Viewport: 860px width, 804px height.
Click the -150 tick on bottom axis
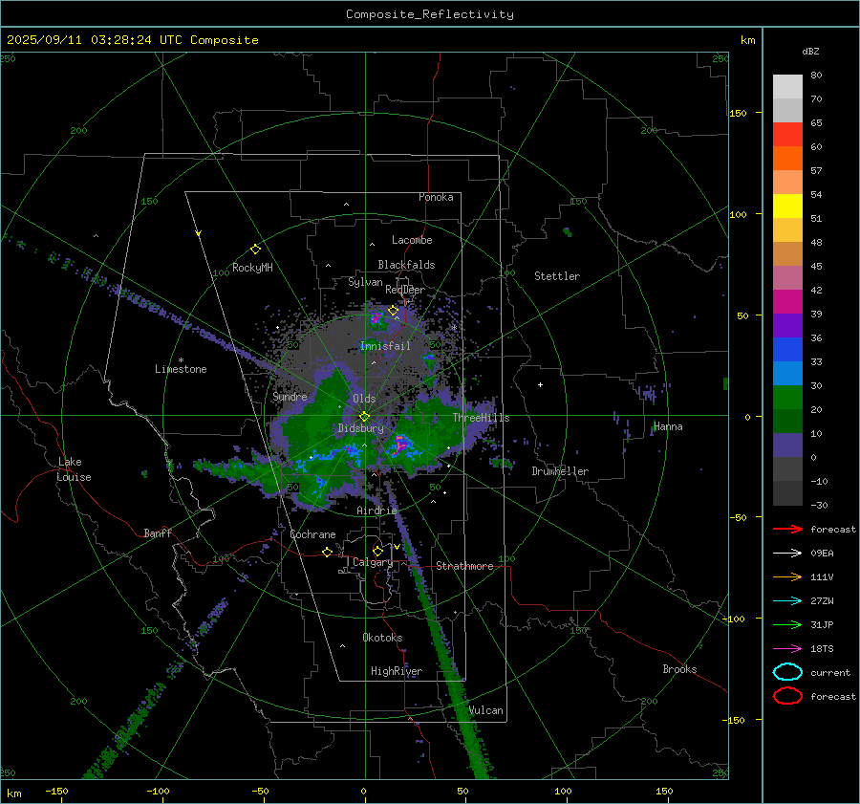click(56, 791)
